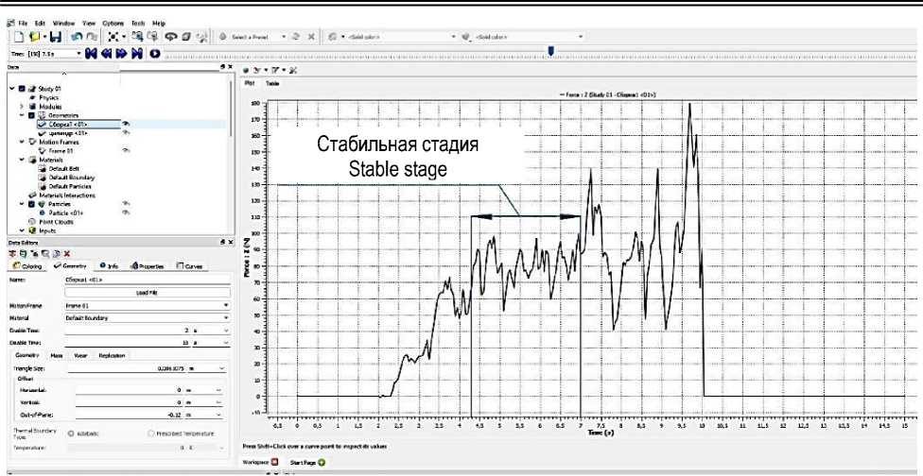Collapse the Geometries tree node
Screen dimensions: 923x476
coord(23,115)
